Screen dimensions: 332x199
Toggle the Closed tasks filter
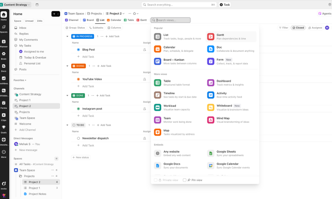pyautogui.click(x=298, y=28)
